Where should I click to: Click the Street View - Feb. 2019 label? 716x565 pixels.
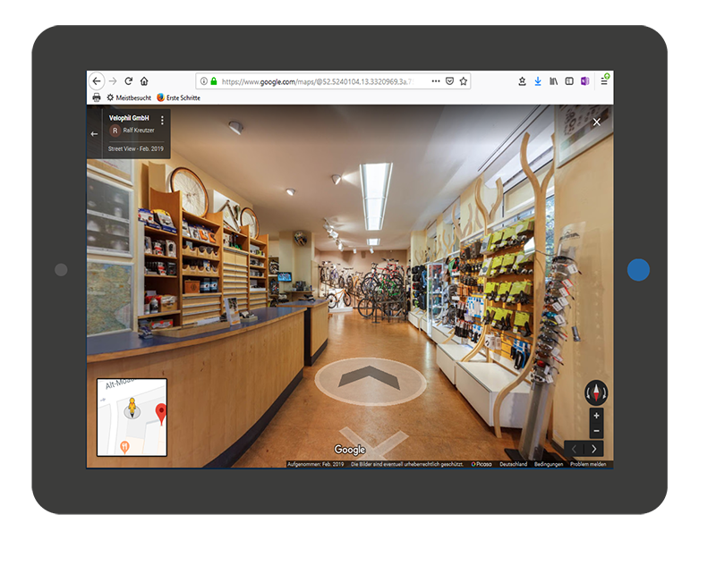tap(136, 148)
